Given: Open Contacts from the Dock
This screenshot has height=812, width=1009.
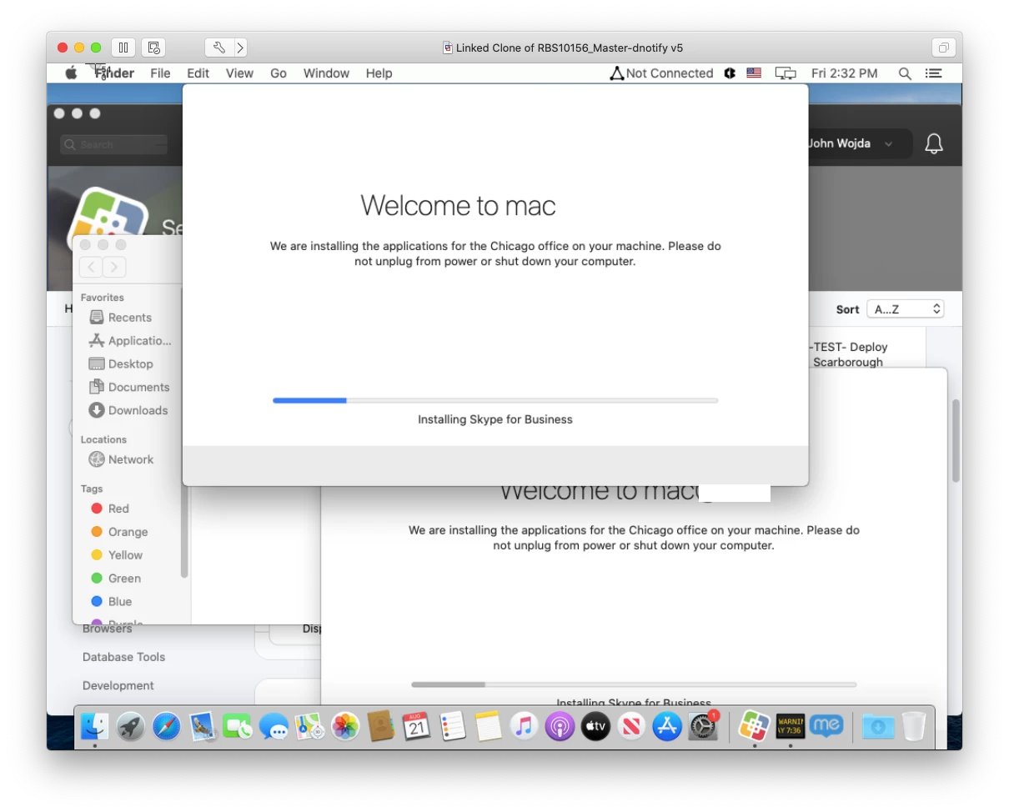Looking at the screenshot, I should [x=380, y=727].
